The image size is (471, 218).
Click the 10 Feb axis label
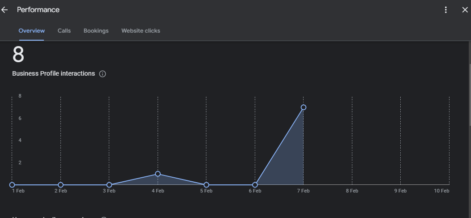[441, 191]
